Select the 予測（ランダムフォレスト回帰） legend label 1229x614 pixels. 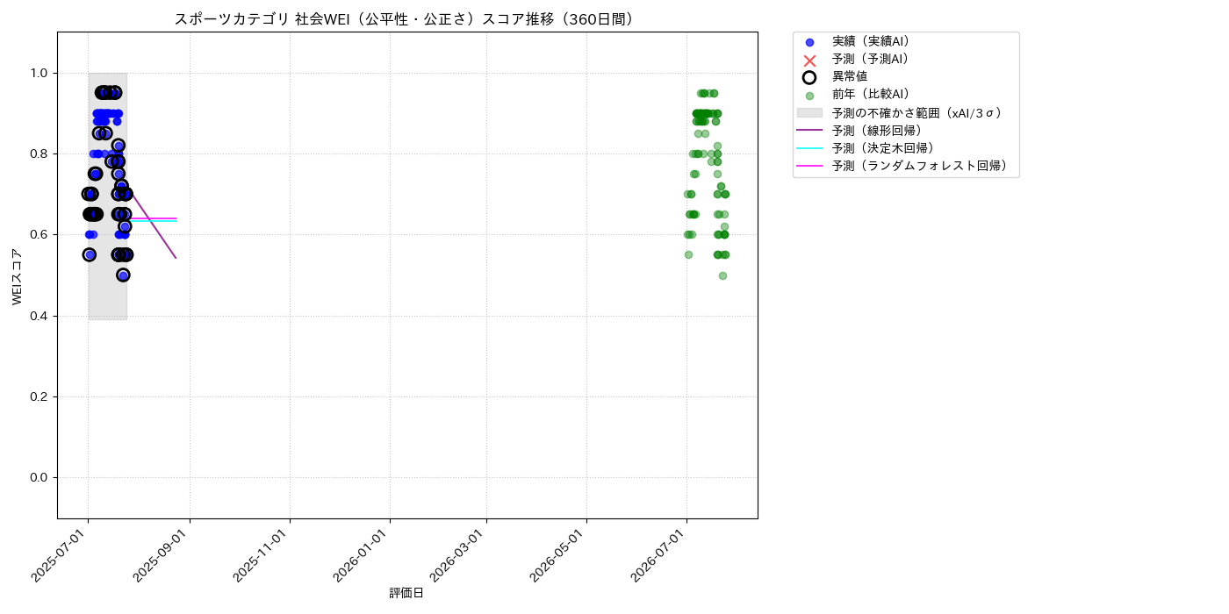[x=922, y=166]
